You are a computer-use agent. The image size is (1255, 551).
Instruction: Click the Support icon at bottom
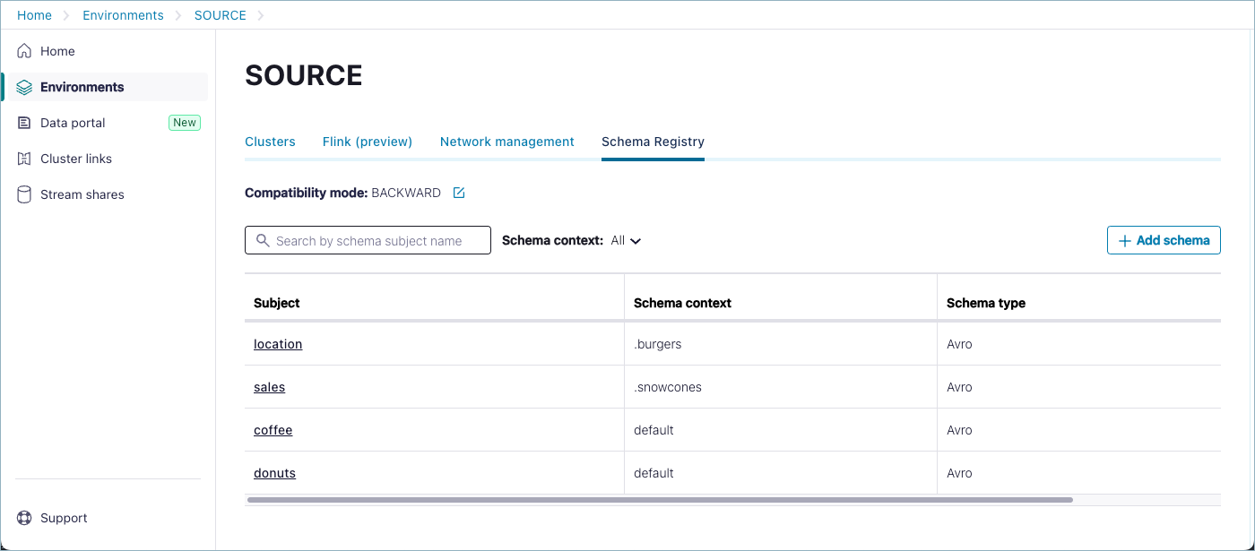(24, 517)
